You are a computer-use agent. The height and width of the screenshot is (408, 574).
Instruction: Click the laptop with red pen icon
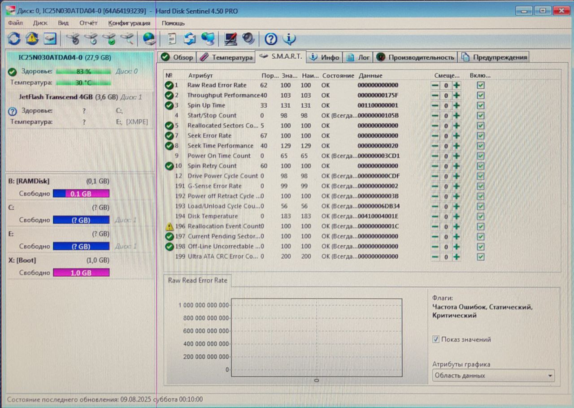click(231, 39)
